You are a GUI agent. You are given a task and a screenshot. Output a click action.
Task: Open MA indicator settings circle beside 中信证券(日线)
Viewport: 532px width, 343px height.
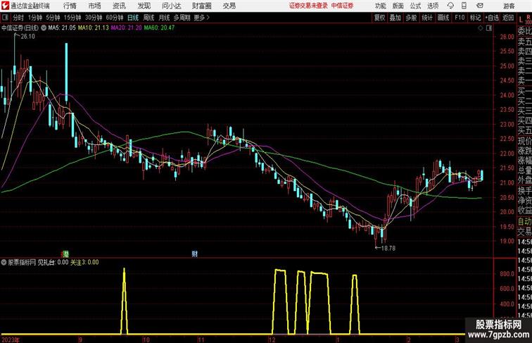click(44, 28)
